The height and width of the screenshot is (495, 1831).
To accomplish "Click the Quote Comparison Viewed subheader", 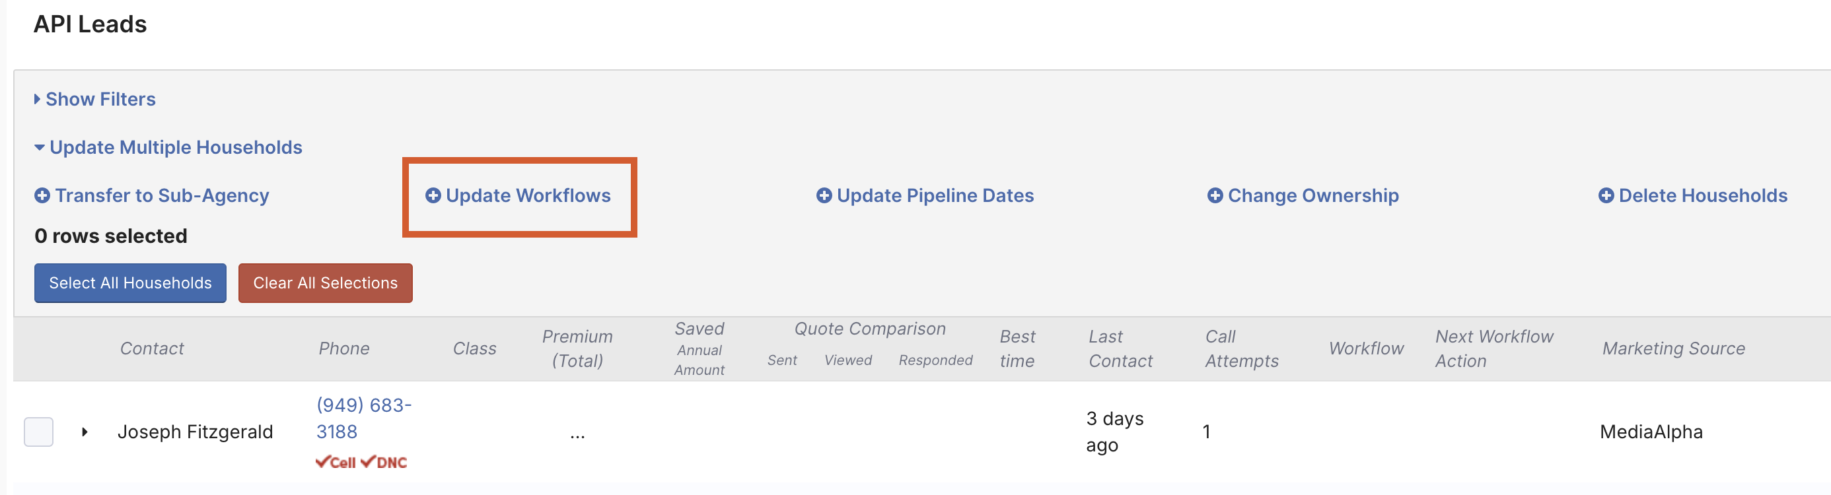I will click(848, 361).
